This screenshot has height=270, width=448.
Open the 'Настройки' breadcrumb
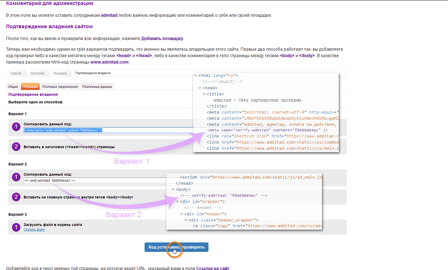37,73
